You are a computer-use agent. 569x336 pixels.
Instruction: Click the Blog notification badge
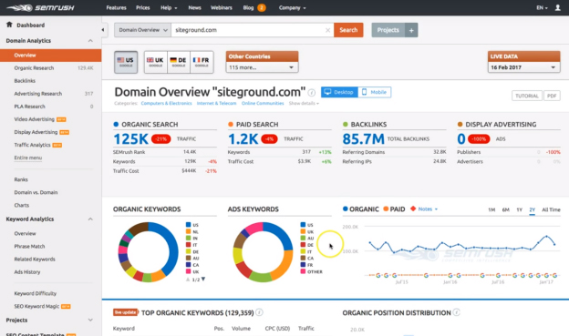pos(262,7)
